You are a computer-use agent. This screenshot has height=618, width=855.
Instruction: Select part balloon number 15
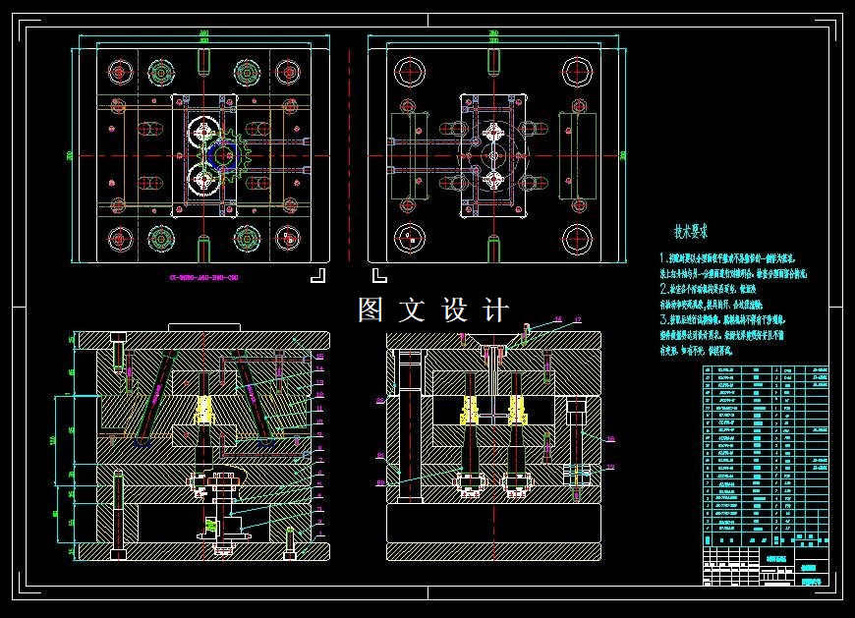click(319, 357)
